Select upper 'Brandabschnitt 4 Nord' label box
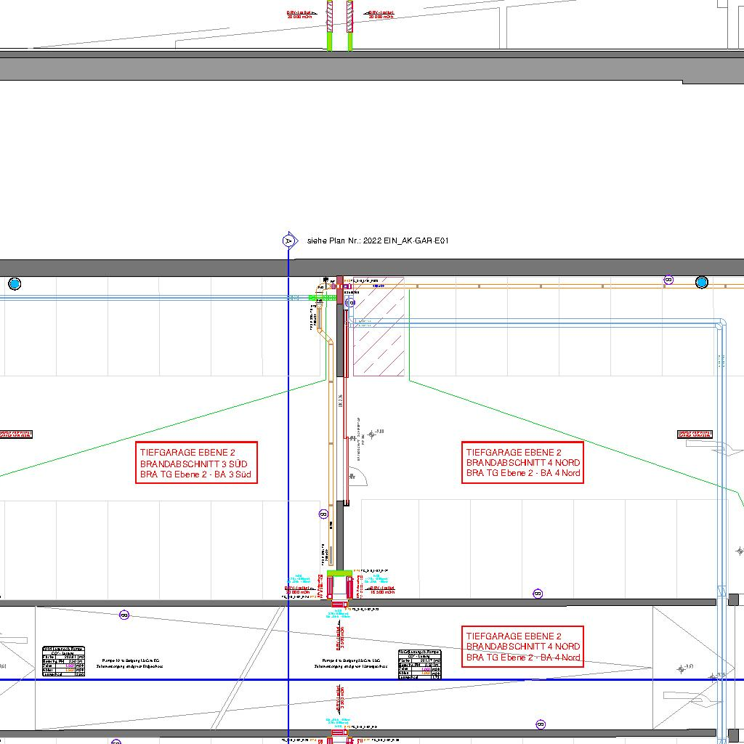This screenshot has height=744, width=744. (x=523, y=462)
